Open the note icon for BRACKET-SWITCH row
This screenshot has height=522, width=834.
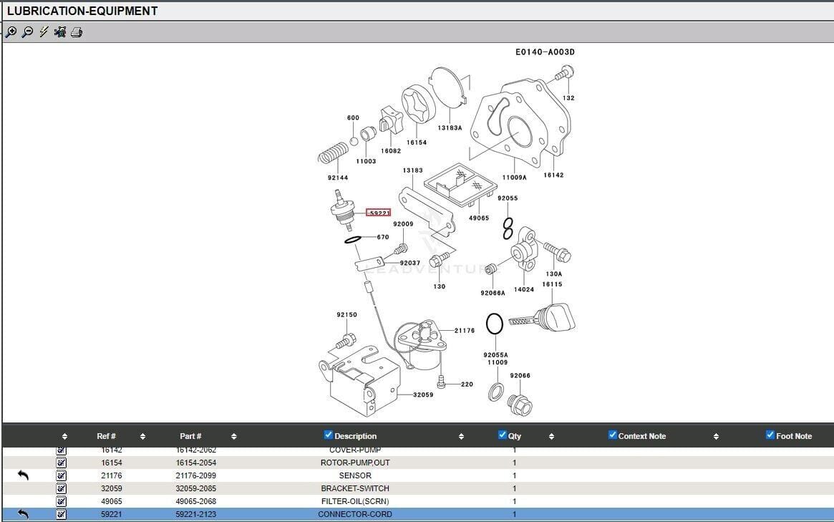[62, 488]
